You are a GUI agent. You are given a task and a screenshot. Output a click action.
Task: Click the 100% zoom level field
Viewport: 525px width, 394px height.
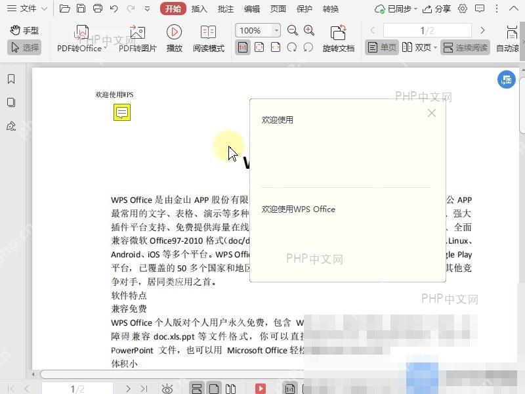254,30
